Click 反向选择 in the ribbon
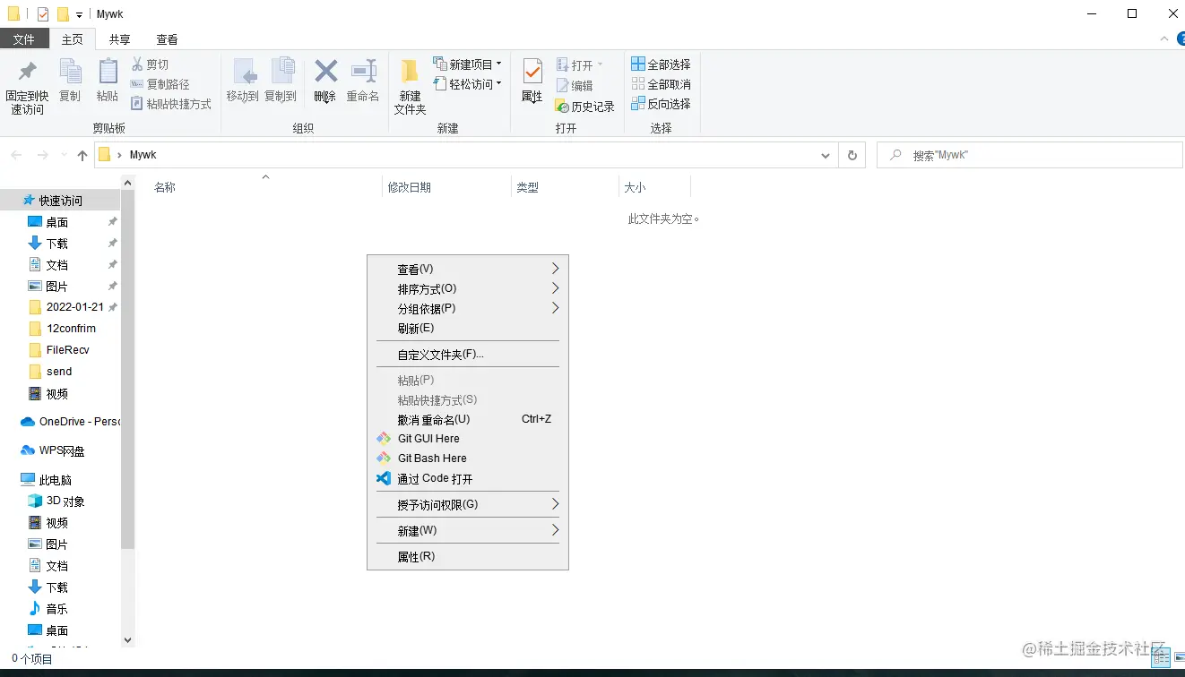Image resolution: width=1185 pixels, height=677 pixels. coord(662,104)
